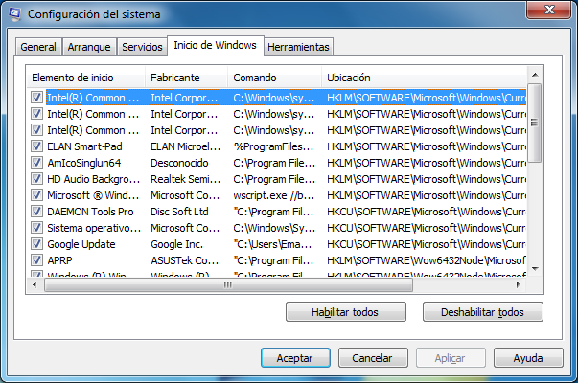Sort by Ubicación column header
The width and height of the screenshot is (578, 383).
[x=424, y=78]
